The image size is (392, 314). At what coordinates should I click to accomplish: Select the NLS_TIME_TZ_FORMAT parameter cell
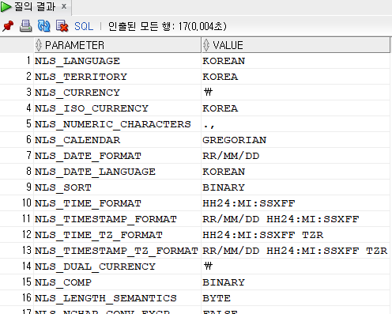tap(118, 235)
